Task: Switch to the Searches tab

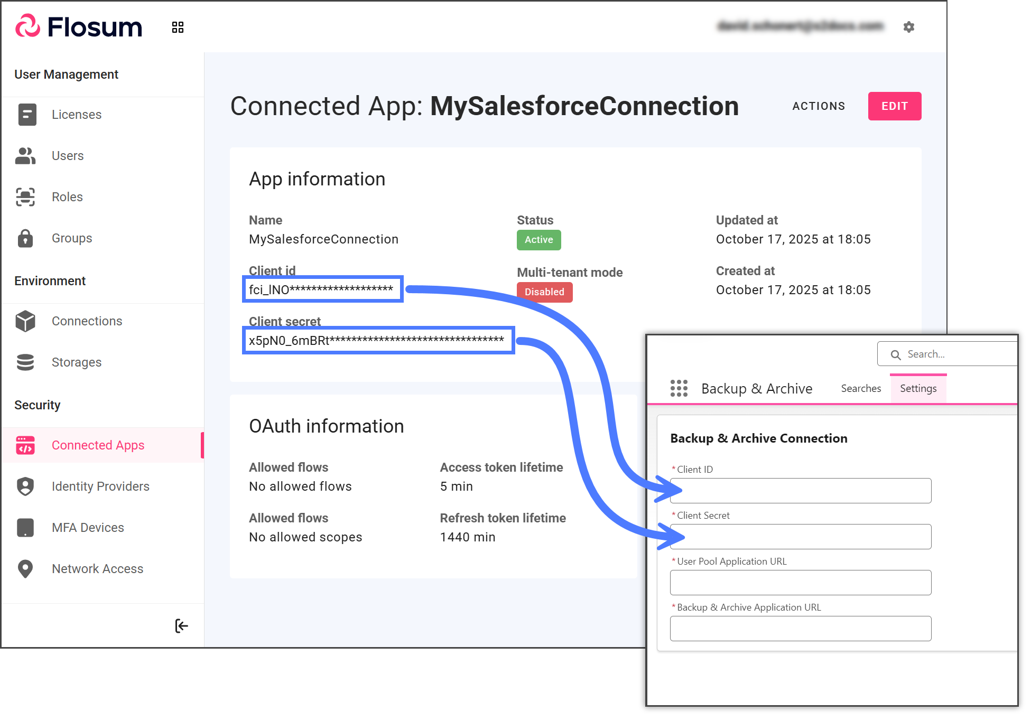Action: point(861,388)
